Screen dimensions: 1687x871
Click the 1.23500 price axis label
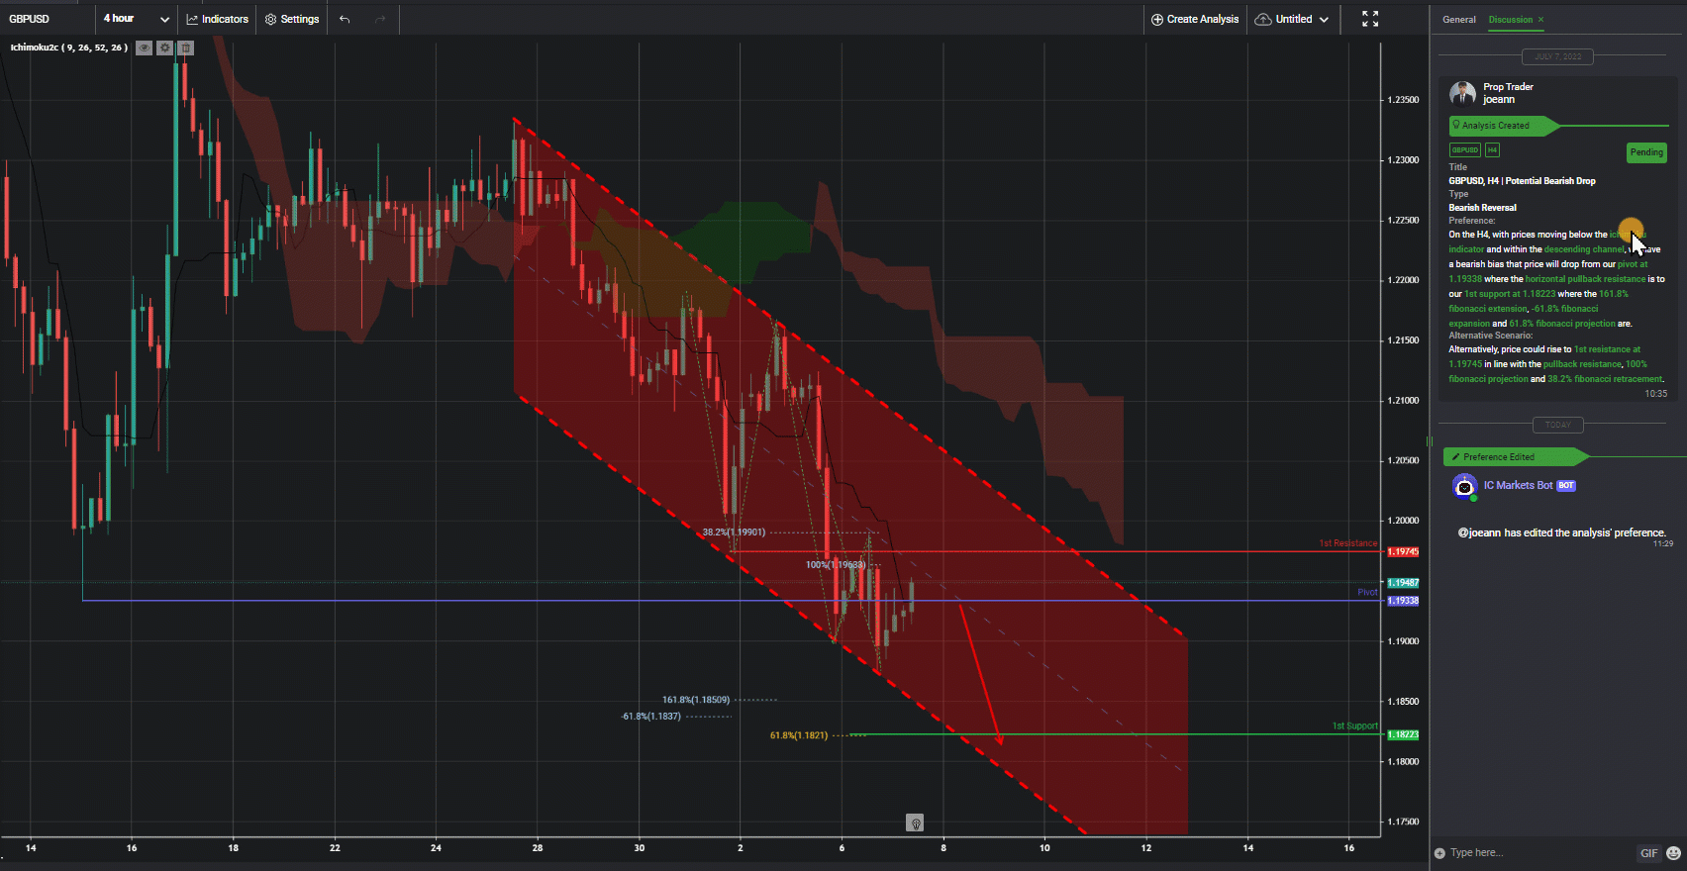[1403, 100]
